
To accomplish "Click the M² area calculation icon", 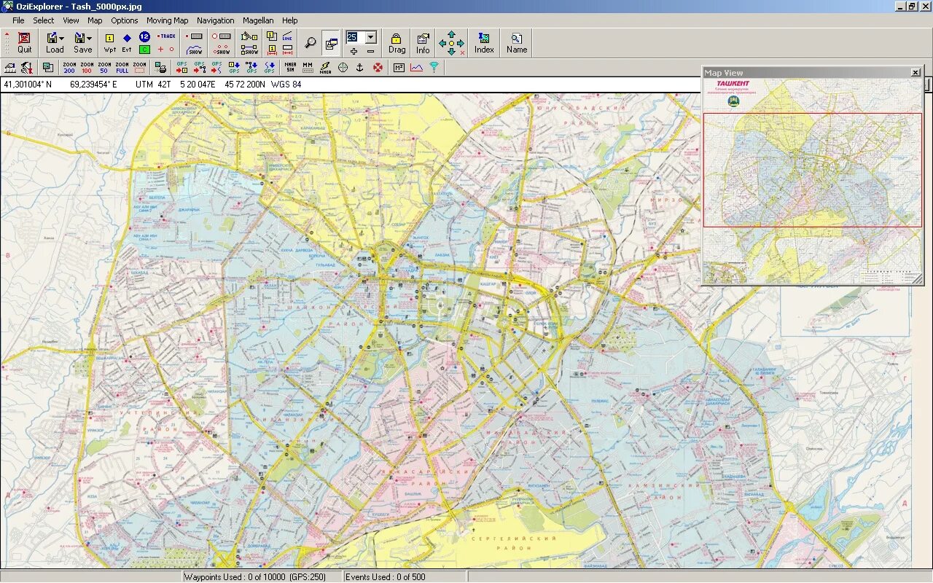I will click(399, 68).
